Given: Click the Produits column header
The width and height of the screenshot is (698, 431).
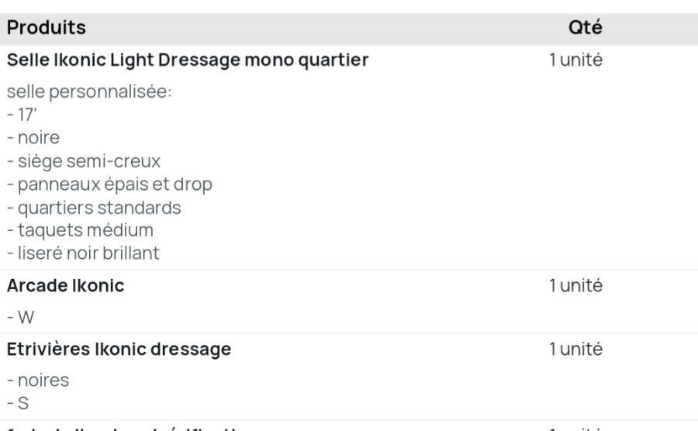Looking at the screenshot, I should [x=47, y=28].
